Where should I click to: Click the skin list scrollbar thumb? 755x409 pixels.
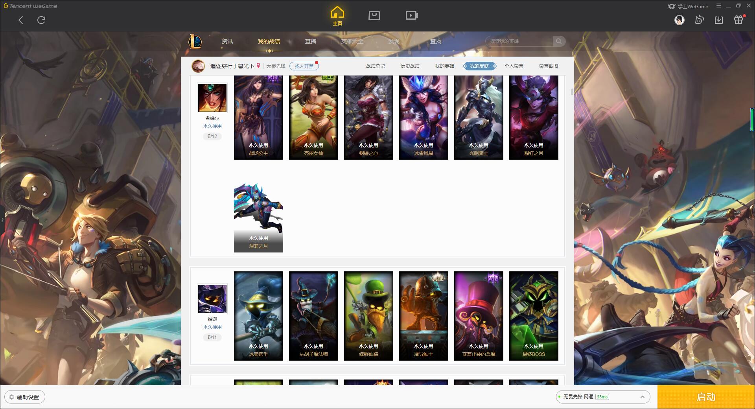(572, 92)
